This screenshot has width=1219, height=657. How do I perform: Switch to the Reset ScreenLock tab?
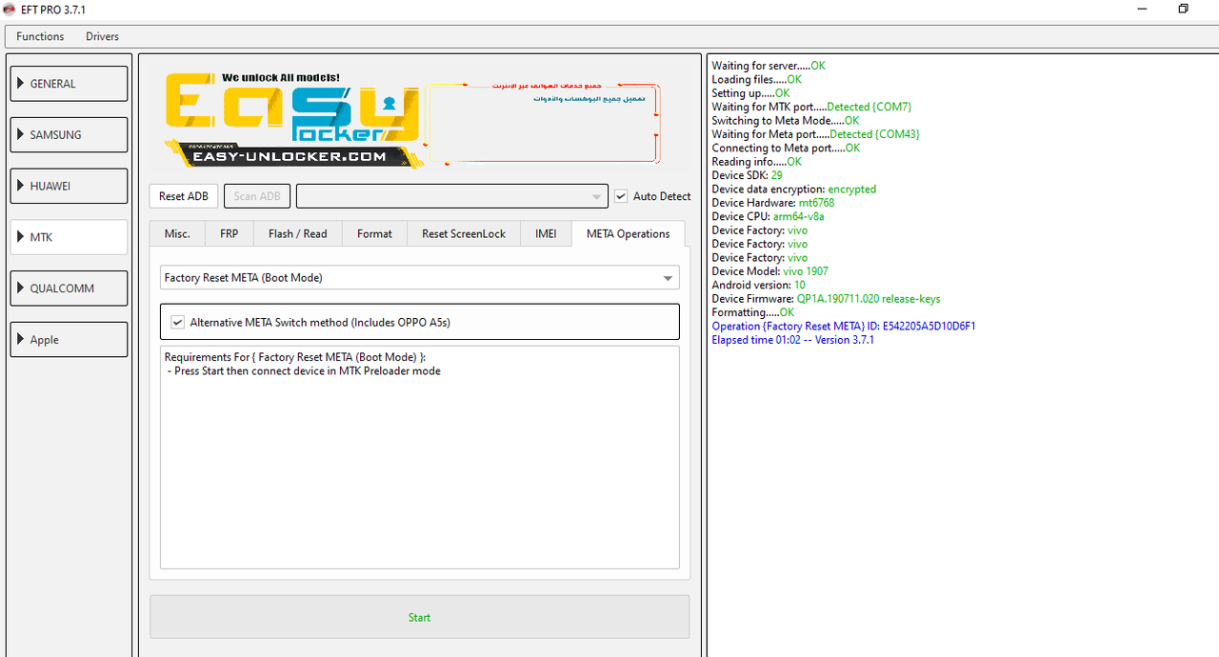coord(464,233)
